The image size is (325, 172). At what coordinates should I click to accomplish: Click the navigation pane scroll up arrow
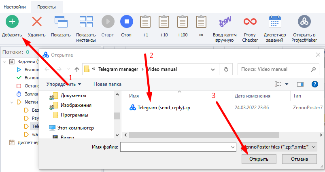117,94
